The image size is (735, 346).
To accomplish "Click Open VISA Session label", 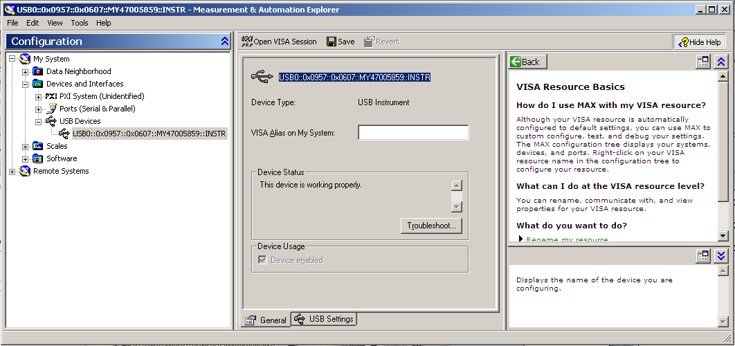I will tap(285, 42).
